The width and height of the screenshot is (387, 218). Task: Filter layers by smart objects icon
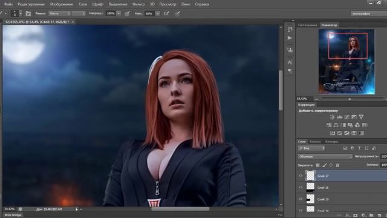point(374,148)
